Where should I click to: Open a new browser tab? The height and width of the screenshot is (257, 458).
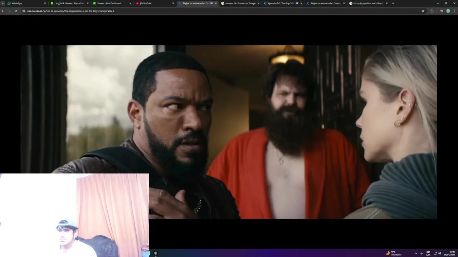(393, 3)
